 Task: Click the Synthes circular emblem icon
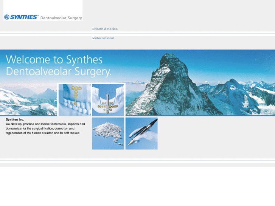click(x=6, y=17)
